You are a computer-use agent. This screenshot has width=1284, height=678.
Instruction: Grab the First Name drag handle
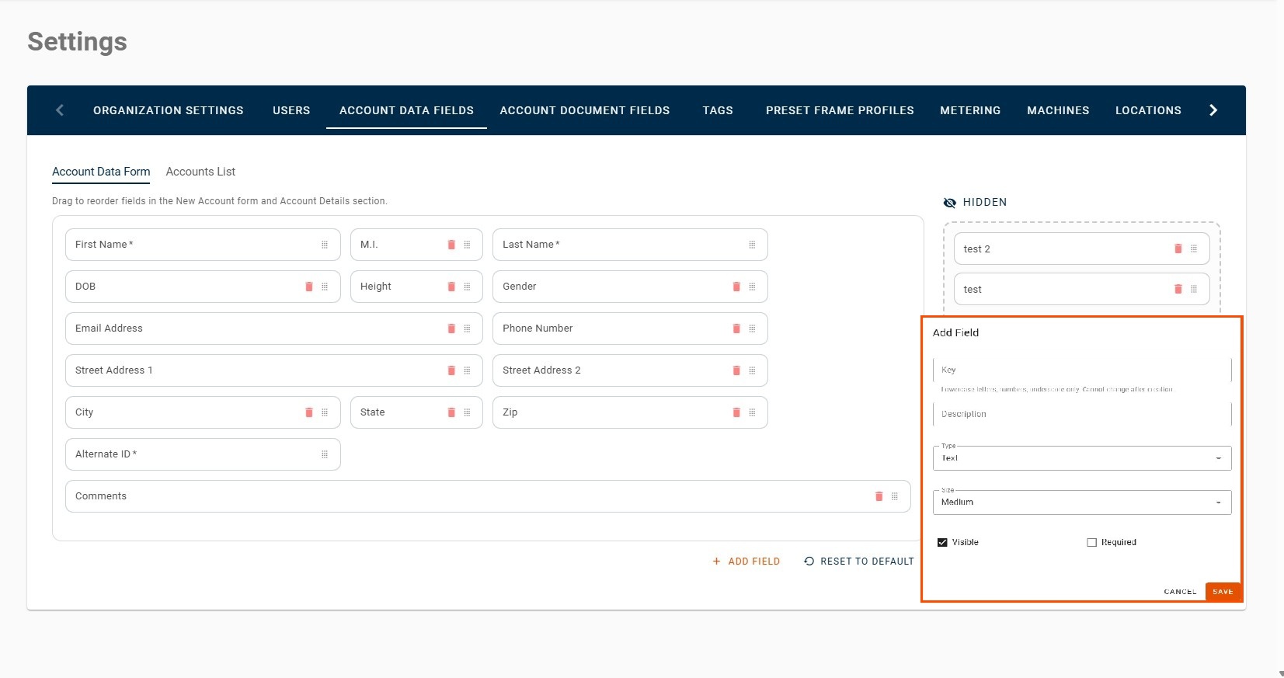325,245
